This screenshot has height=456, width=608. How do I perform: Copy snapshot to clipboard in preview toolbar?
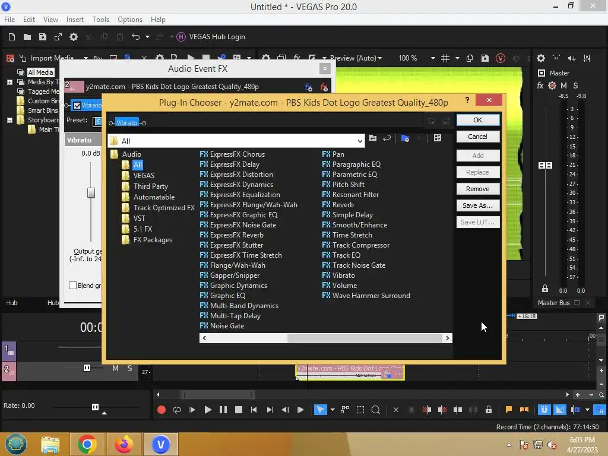tap(470, 58)
